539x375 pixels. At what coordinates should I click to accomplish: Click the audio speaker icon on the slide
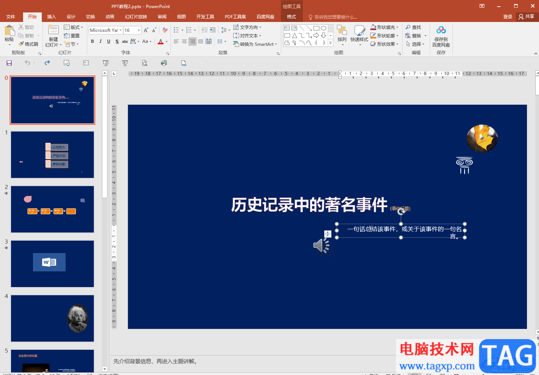pos(322,245)
